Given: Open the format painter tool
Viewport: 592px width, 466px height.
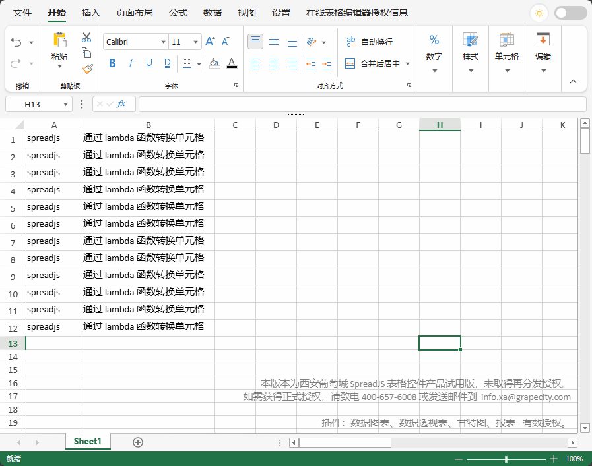Looking at the screenshot, I should (x=86, y=69).
